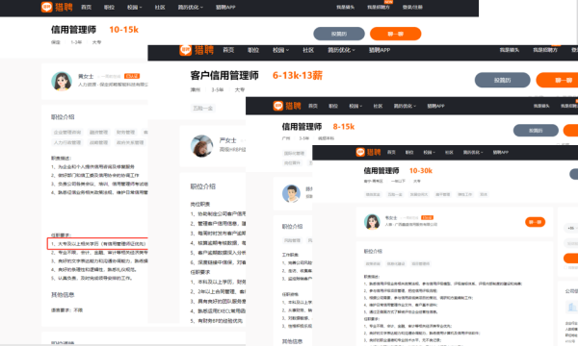The image size is (578, 346).
Task: Open 猎聘APP on the 6-13k page
Action: point(380,50)
